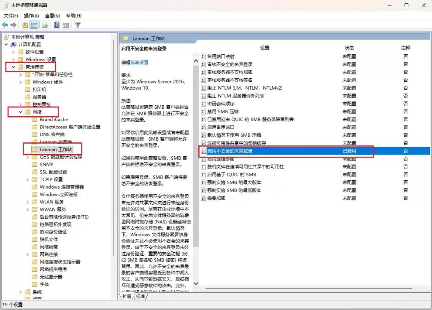Click the Back navigation arrow

(5, 25)
